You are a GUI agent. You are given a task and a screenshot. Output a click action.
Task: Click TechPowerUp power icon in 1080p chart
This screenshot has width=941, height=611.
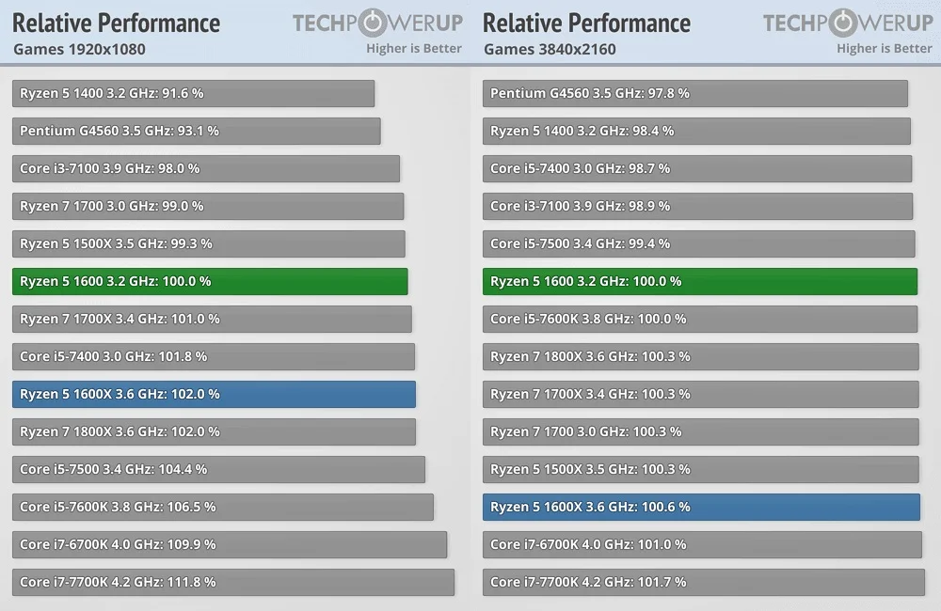pos(373,23)
